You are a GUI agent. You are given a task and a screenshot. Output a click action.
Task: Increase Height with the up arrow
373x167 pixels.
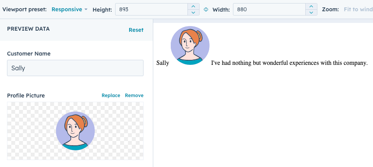[193, 6]
